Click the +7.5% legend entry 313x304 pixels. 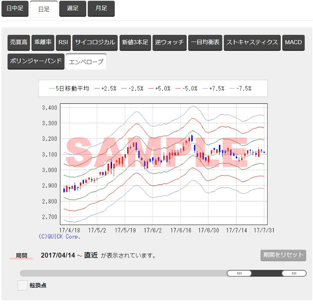pyautogui.click(x=214, y=89)
